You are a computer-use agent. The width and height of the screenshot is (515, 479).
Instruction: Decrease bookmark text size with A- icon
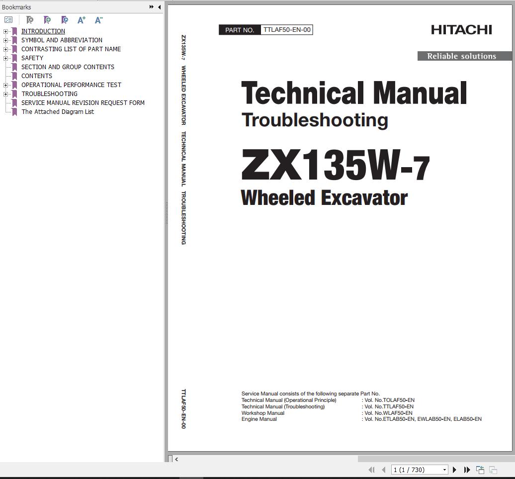pyautogui.click(x=98, y=20)
